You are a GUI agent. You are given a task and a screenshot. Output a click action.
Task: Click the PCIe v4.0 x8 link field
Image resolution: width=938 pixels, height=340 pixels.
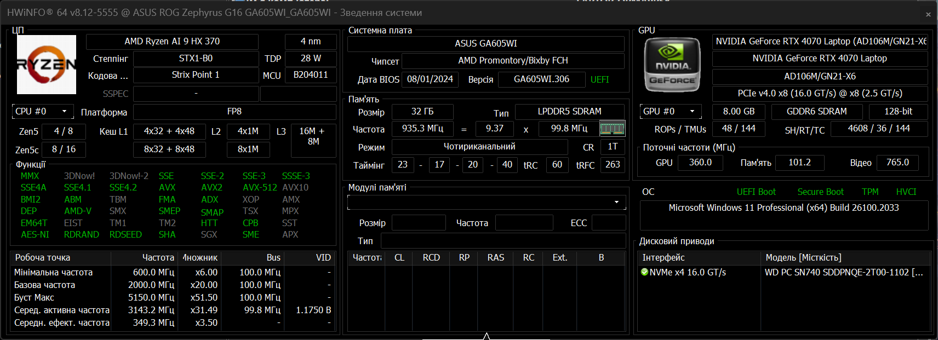[820, 94]
